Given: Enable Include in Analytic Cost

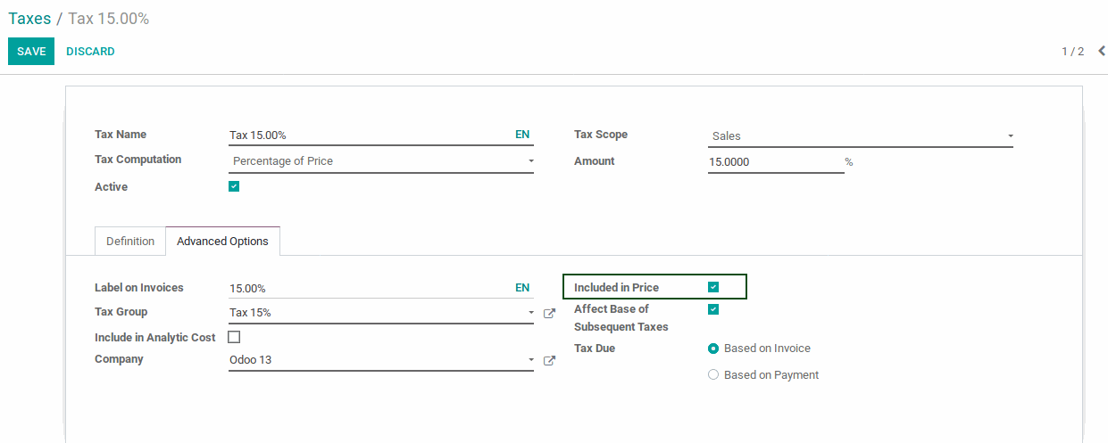Looking at the screenshot, I should tap(234, 337).
